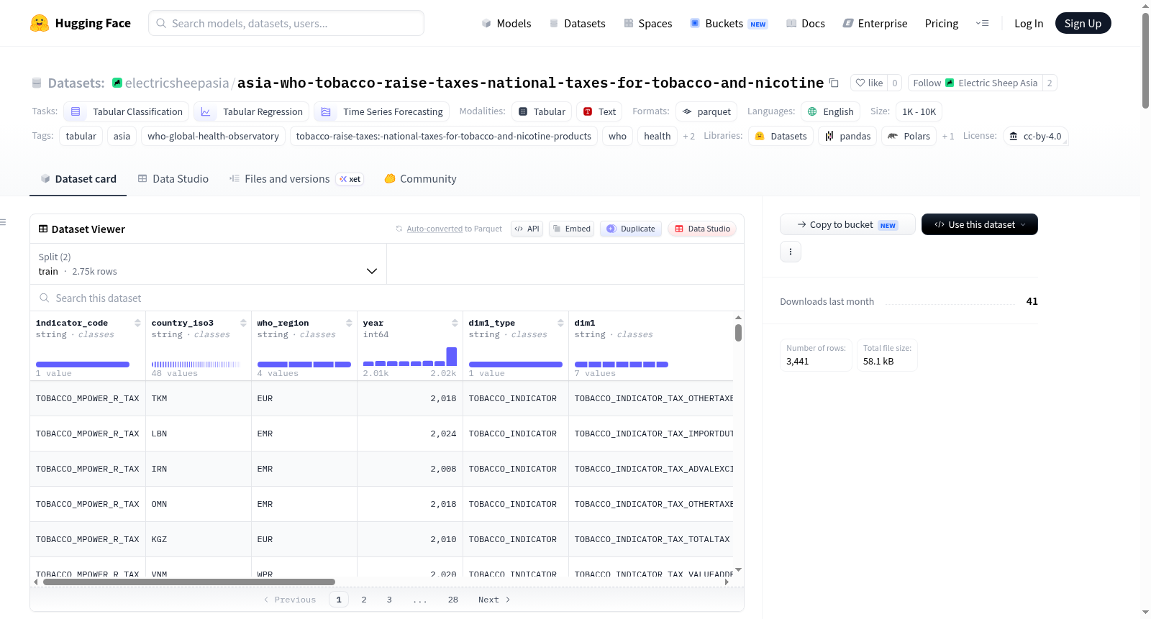
Task: Click the search magnifier icon in dataset search
Action: (45, 298)
